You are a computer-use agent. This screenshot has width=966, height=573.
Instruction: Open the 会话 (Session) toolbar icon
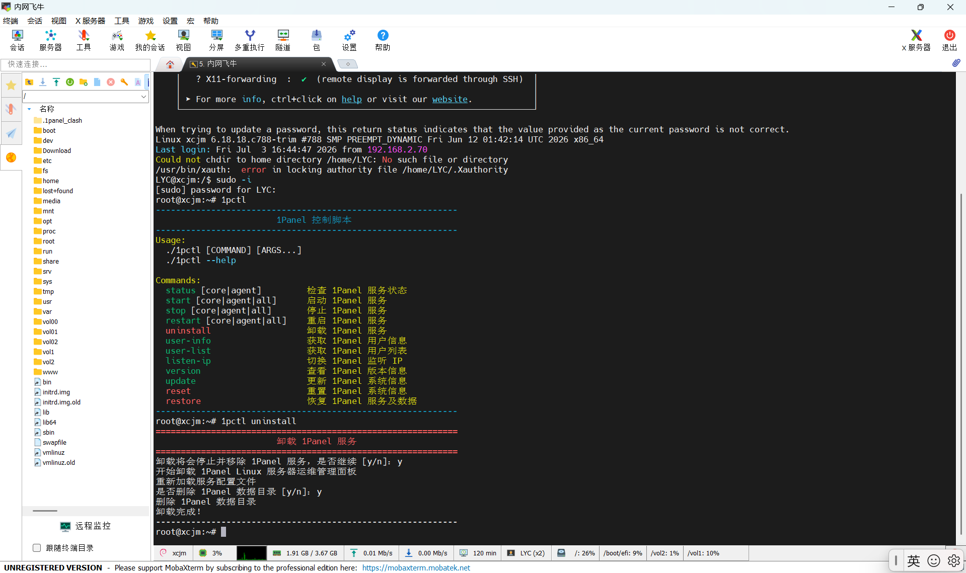click(x=17, y=40)
